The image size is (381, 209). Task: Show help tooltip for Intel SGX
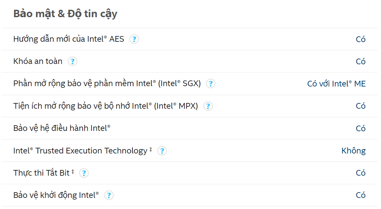211,84
